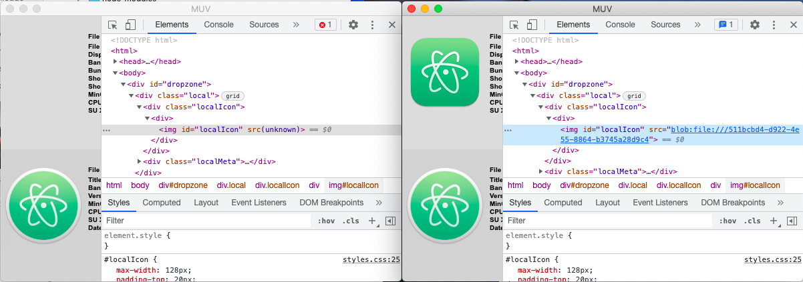Open Computed pane in right window
Viewport: 803px width, 282px height.
(x=563, y=203)
